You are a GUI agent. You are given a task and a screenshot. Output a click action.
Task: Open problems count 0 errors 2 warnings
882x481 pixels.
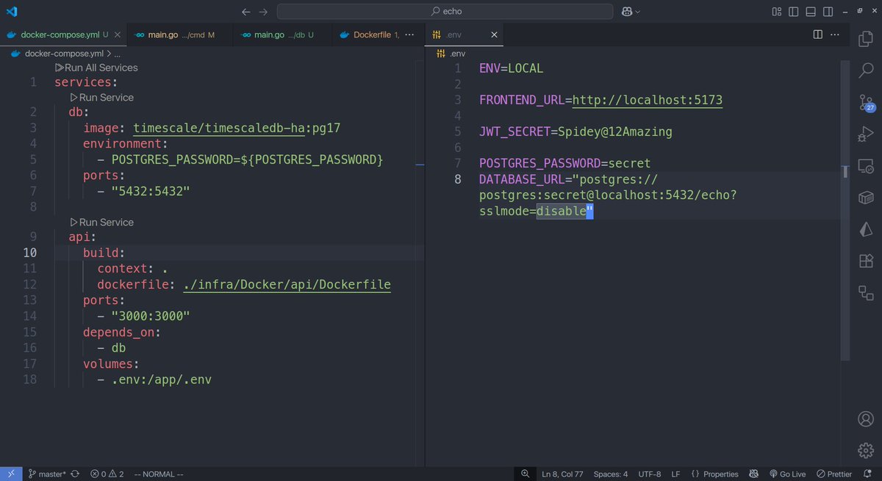(x=107, y=474)
